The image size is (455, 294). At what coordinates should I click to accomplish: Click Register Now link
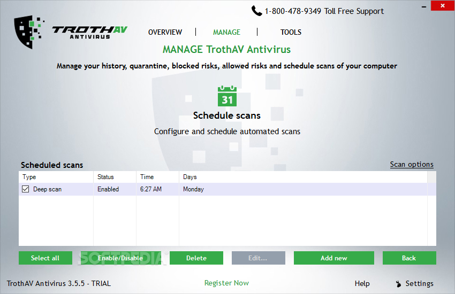pos(226,283)
